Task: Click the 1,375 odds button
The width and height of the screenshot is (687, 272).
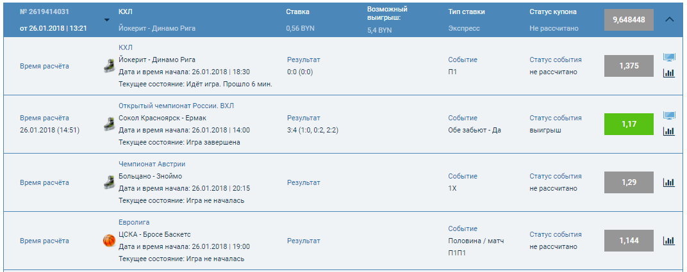Action: (629, 66)
